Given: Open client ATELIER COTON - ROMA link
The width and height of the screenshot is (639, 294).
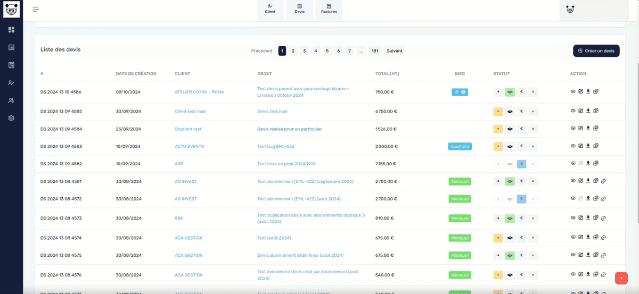Looking at the screenshot, I should (x=200, y=92).
